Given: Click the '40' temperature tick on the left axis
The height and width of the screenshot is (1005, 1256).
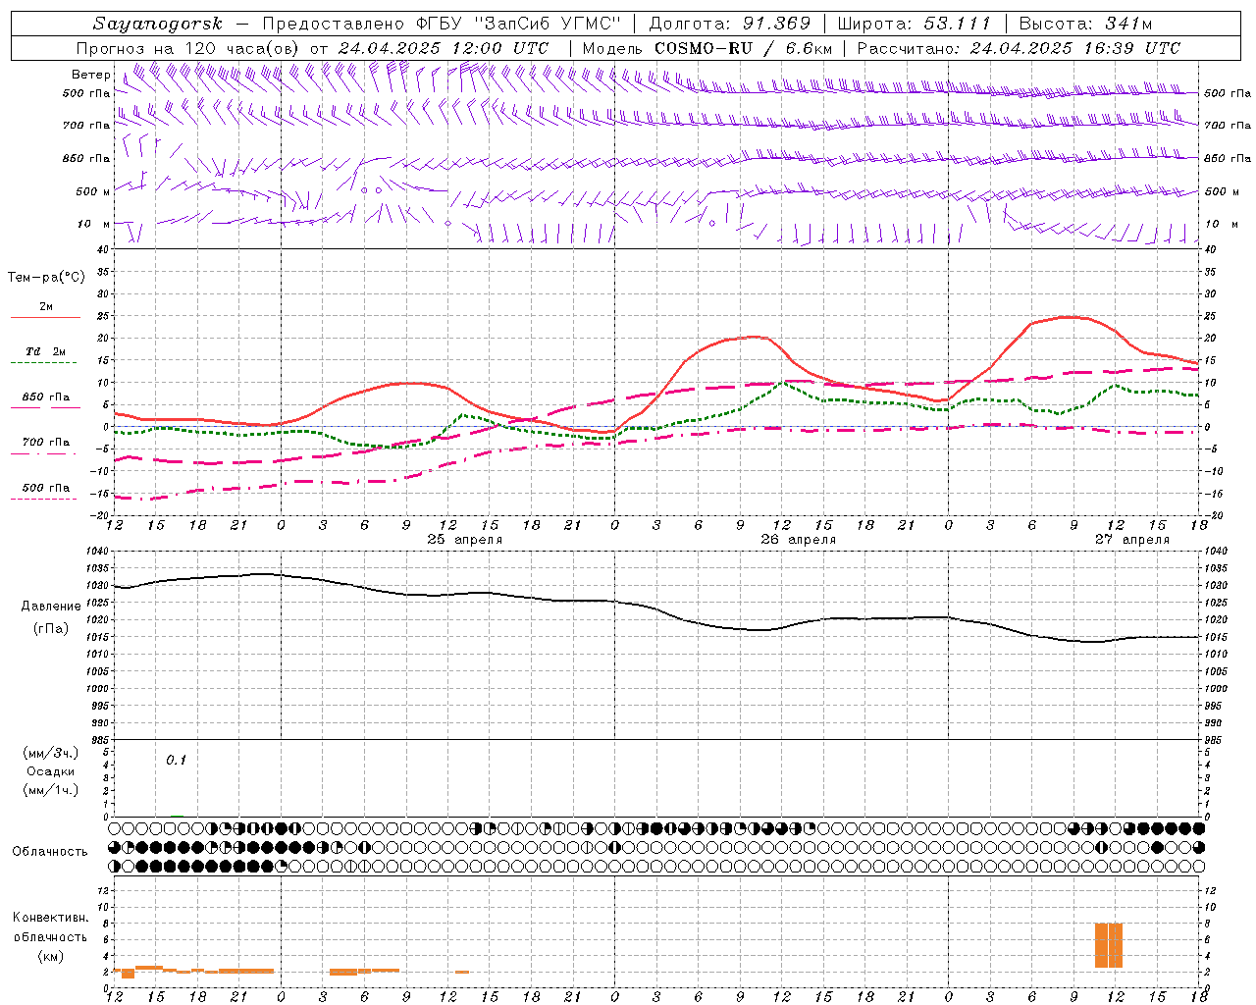Looking at the screenshot, I should (x=103, y=249).
